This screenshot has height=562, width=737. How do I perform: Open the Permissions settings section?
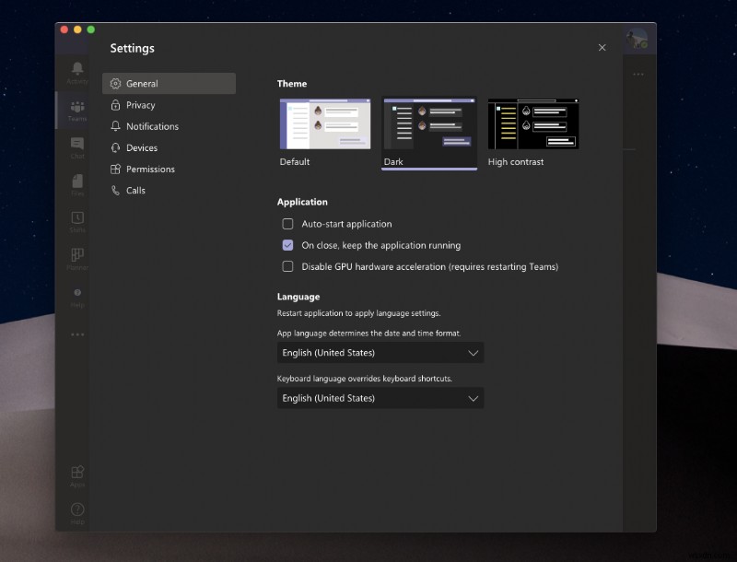[170, 169]
